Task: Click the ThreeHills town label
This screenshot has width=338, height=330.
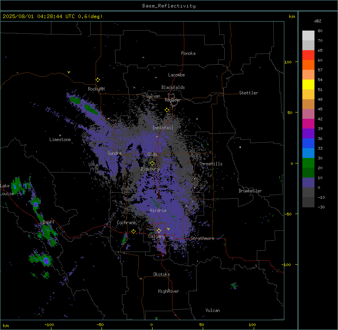Action: 211,164
